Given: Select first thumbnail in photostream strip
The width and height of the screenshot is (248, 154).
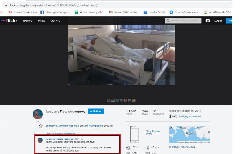Looking at the screenshot, I should point(108,100).
